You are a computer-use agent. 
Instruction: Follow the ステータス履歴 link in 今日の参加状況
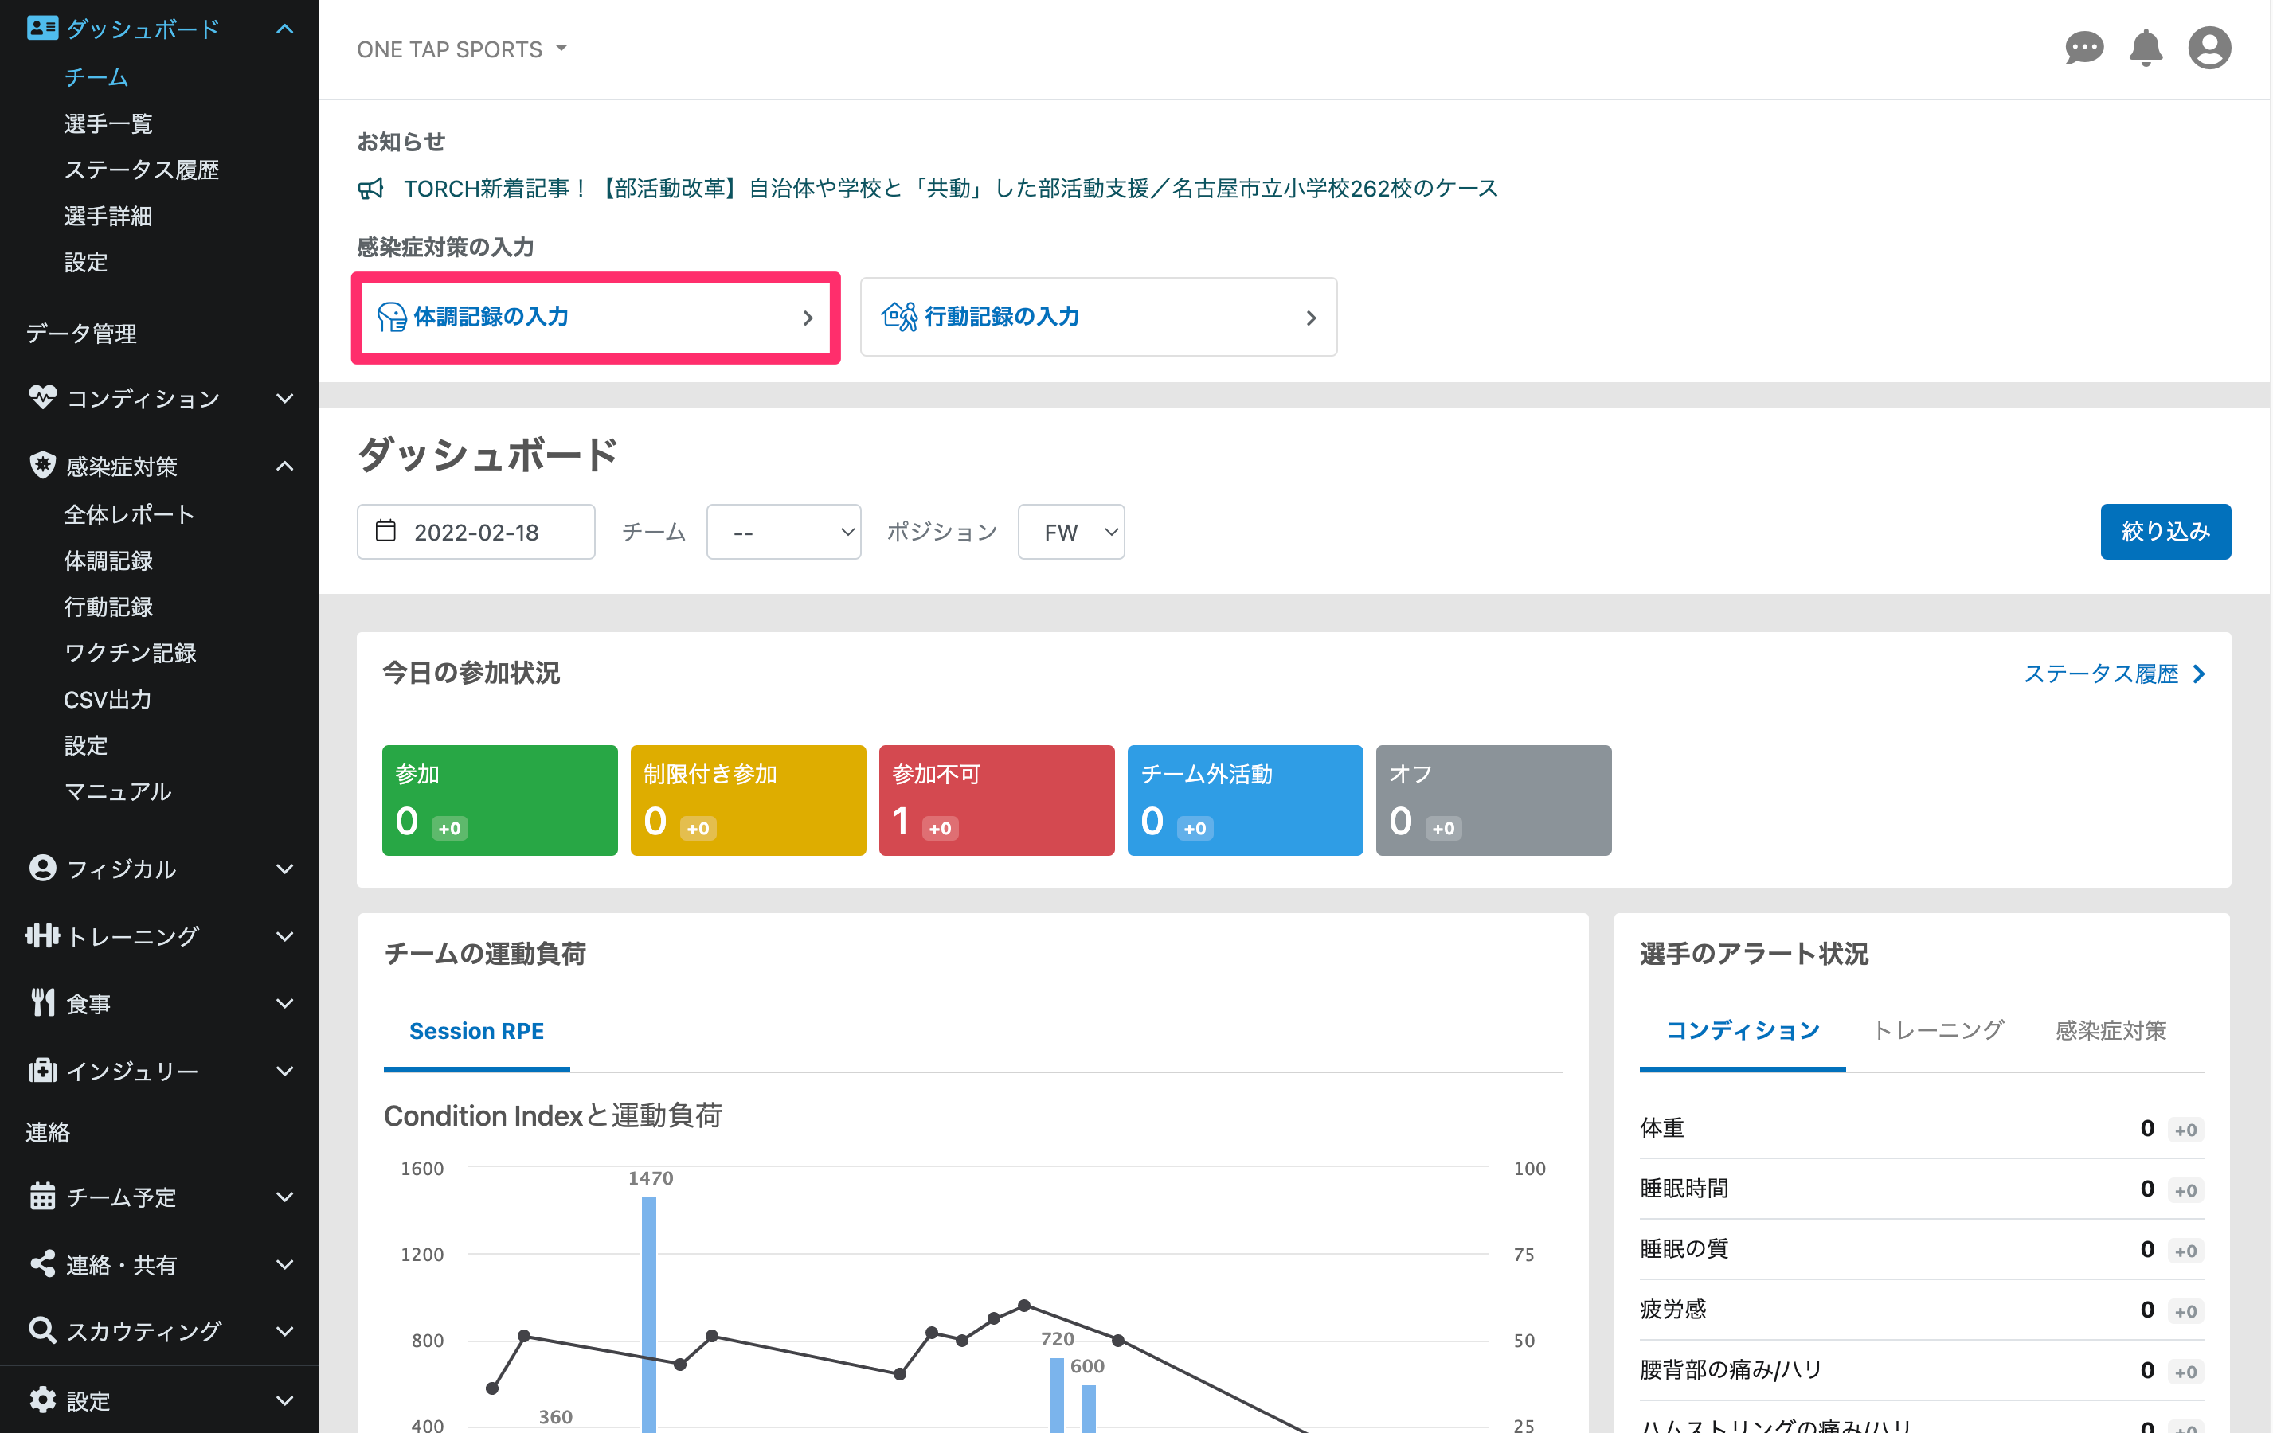tap(2115, 674)
